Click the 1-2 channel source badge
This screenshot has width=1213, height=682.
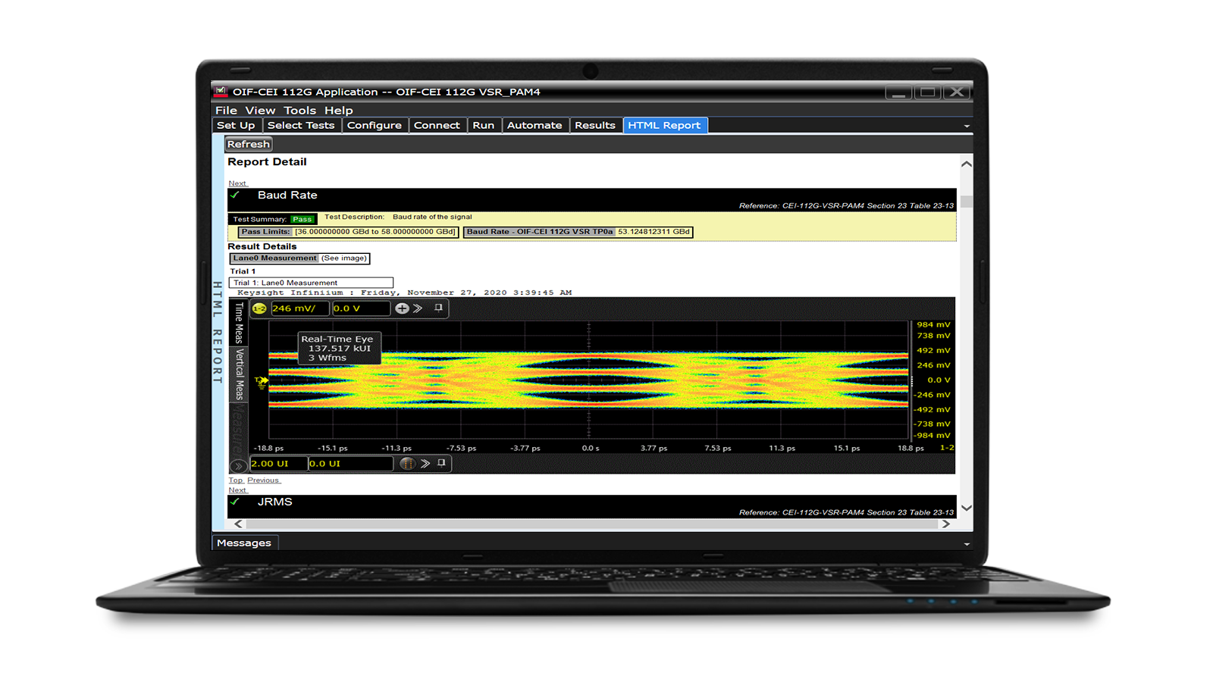259,308
